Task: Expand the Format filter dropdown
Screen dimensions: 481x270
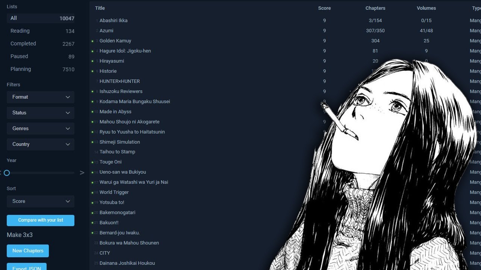Action: coord(41,97)
